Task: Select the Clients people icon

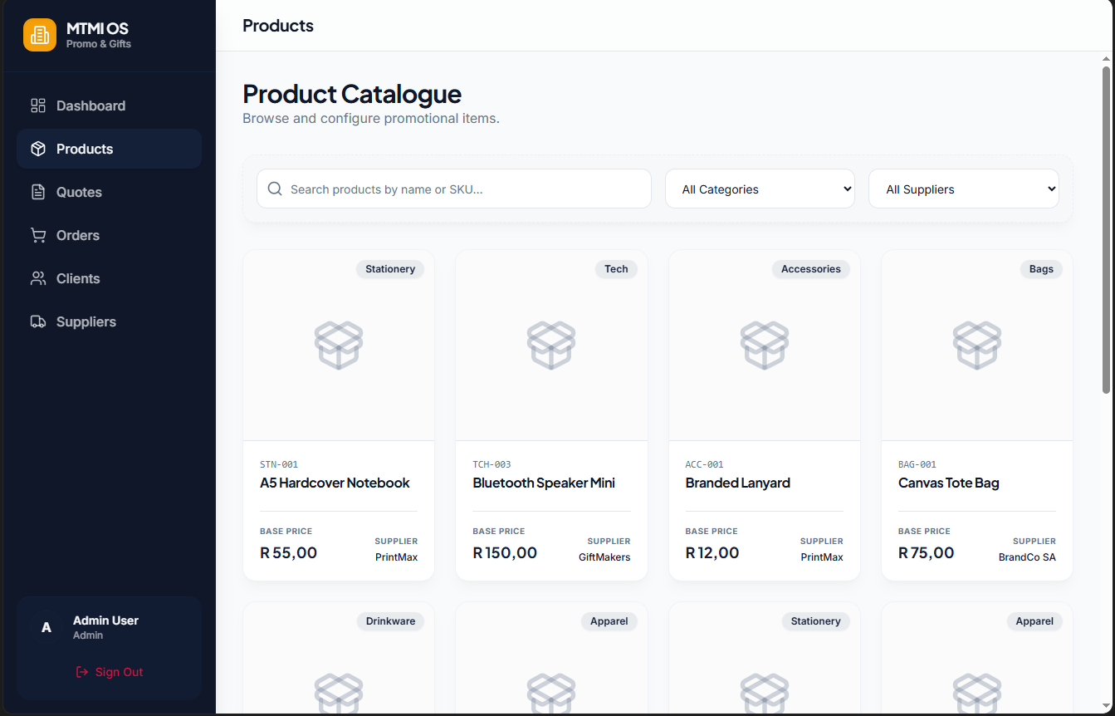Action: pyautogui.click(x=37, y=278)
